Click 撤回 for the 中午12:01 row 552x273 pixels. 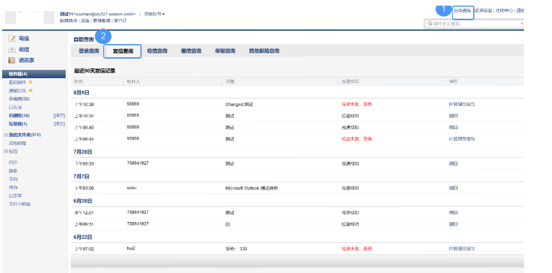pos(453,212)
